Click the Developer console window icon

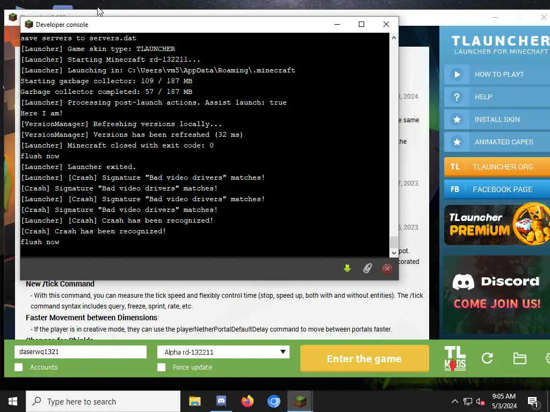(29, 24)
